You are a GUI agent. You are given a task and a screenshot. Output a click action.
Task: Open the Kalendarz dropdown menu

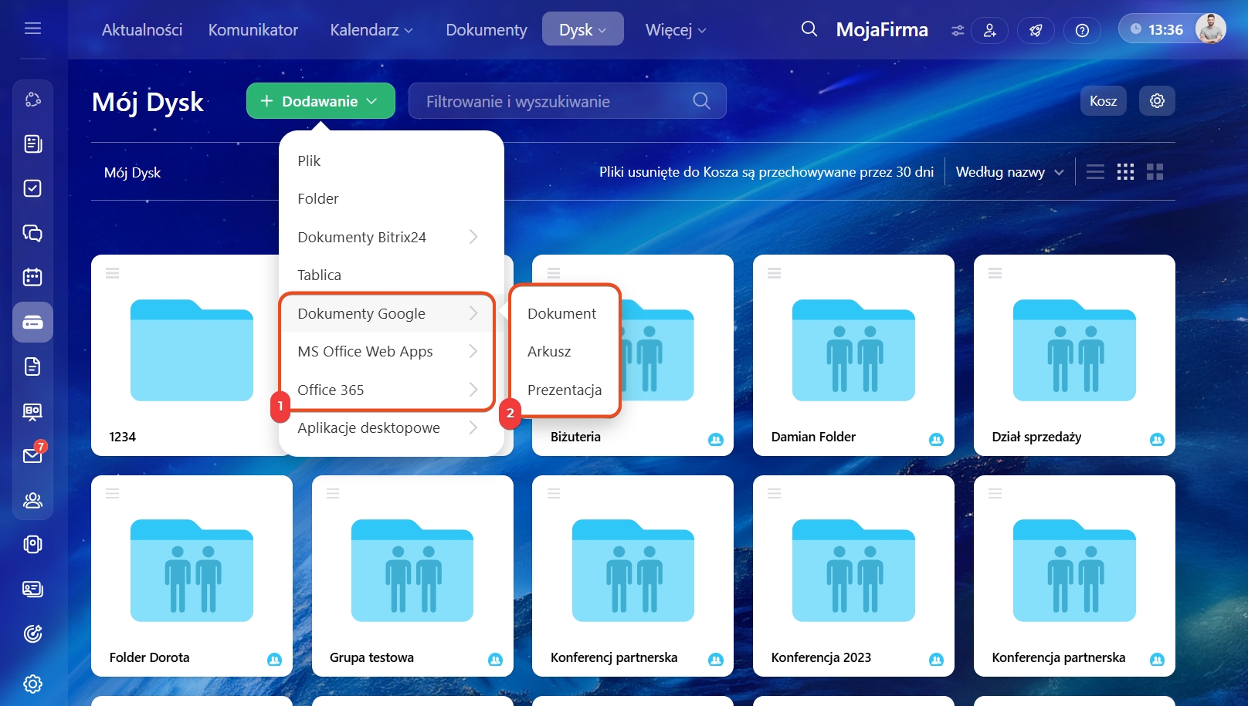371,30
